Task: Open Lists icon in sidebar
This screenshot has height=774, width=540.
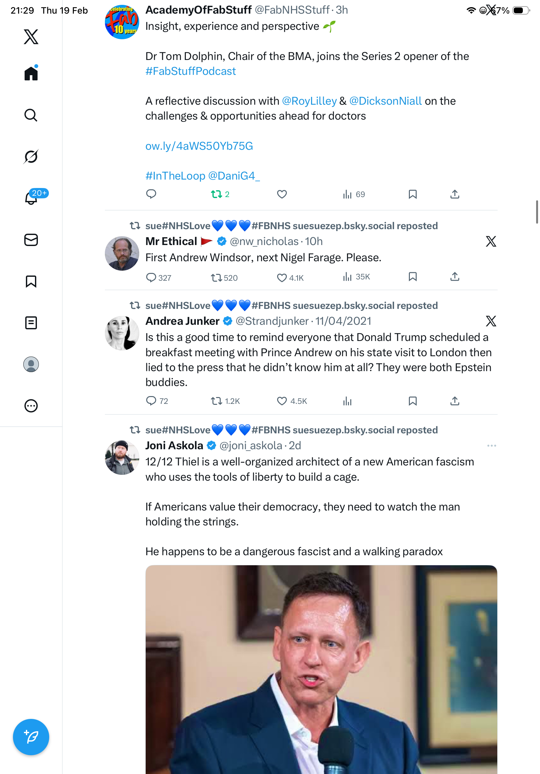Action: (31, 322)
